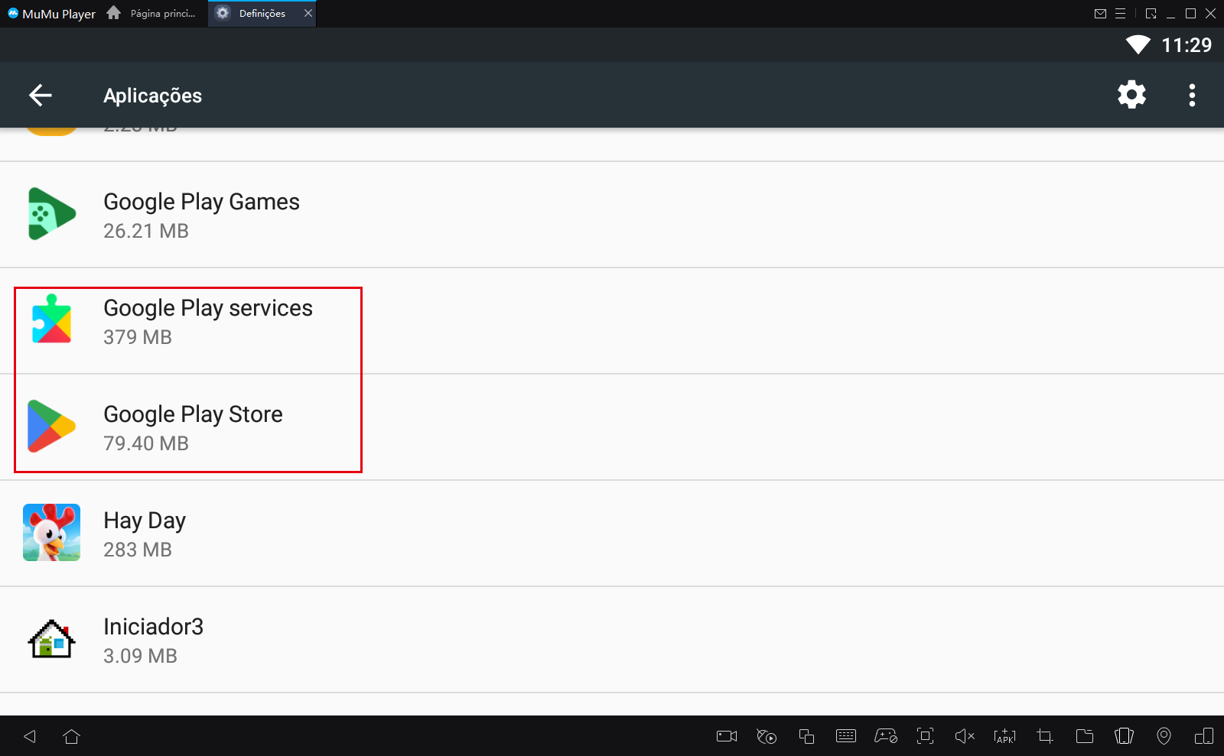Rotate screen with the devices icon
The height and width of the screenshot is (756, 1224).
1204,736
